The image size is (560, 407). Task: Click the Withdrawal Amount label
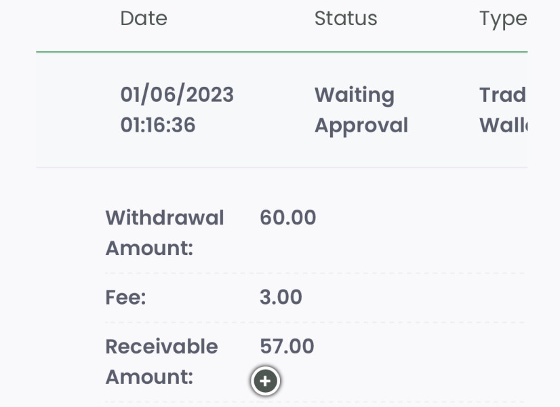click(164, 233)
